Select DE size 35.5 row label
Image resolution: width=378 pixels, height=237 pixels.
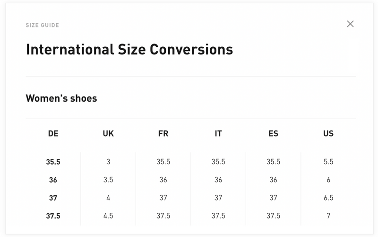53,162
